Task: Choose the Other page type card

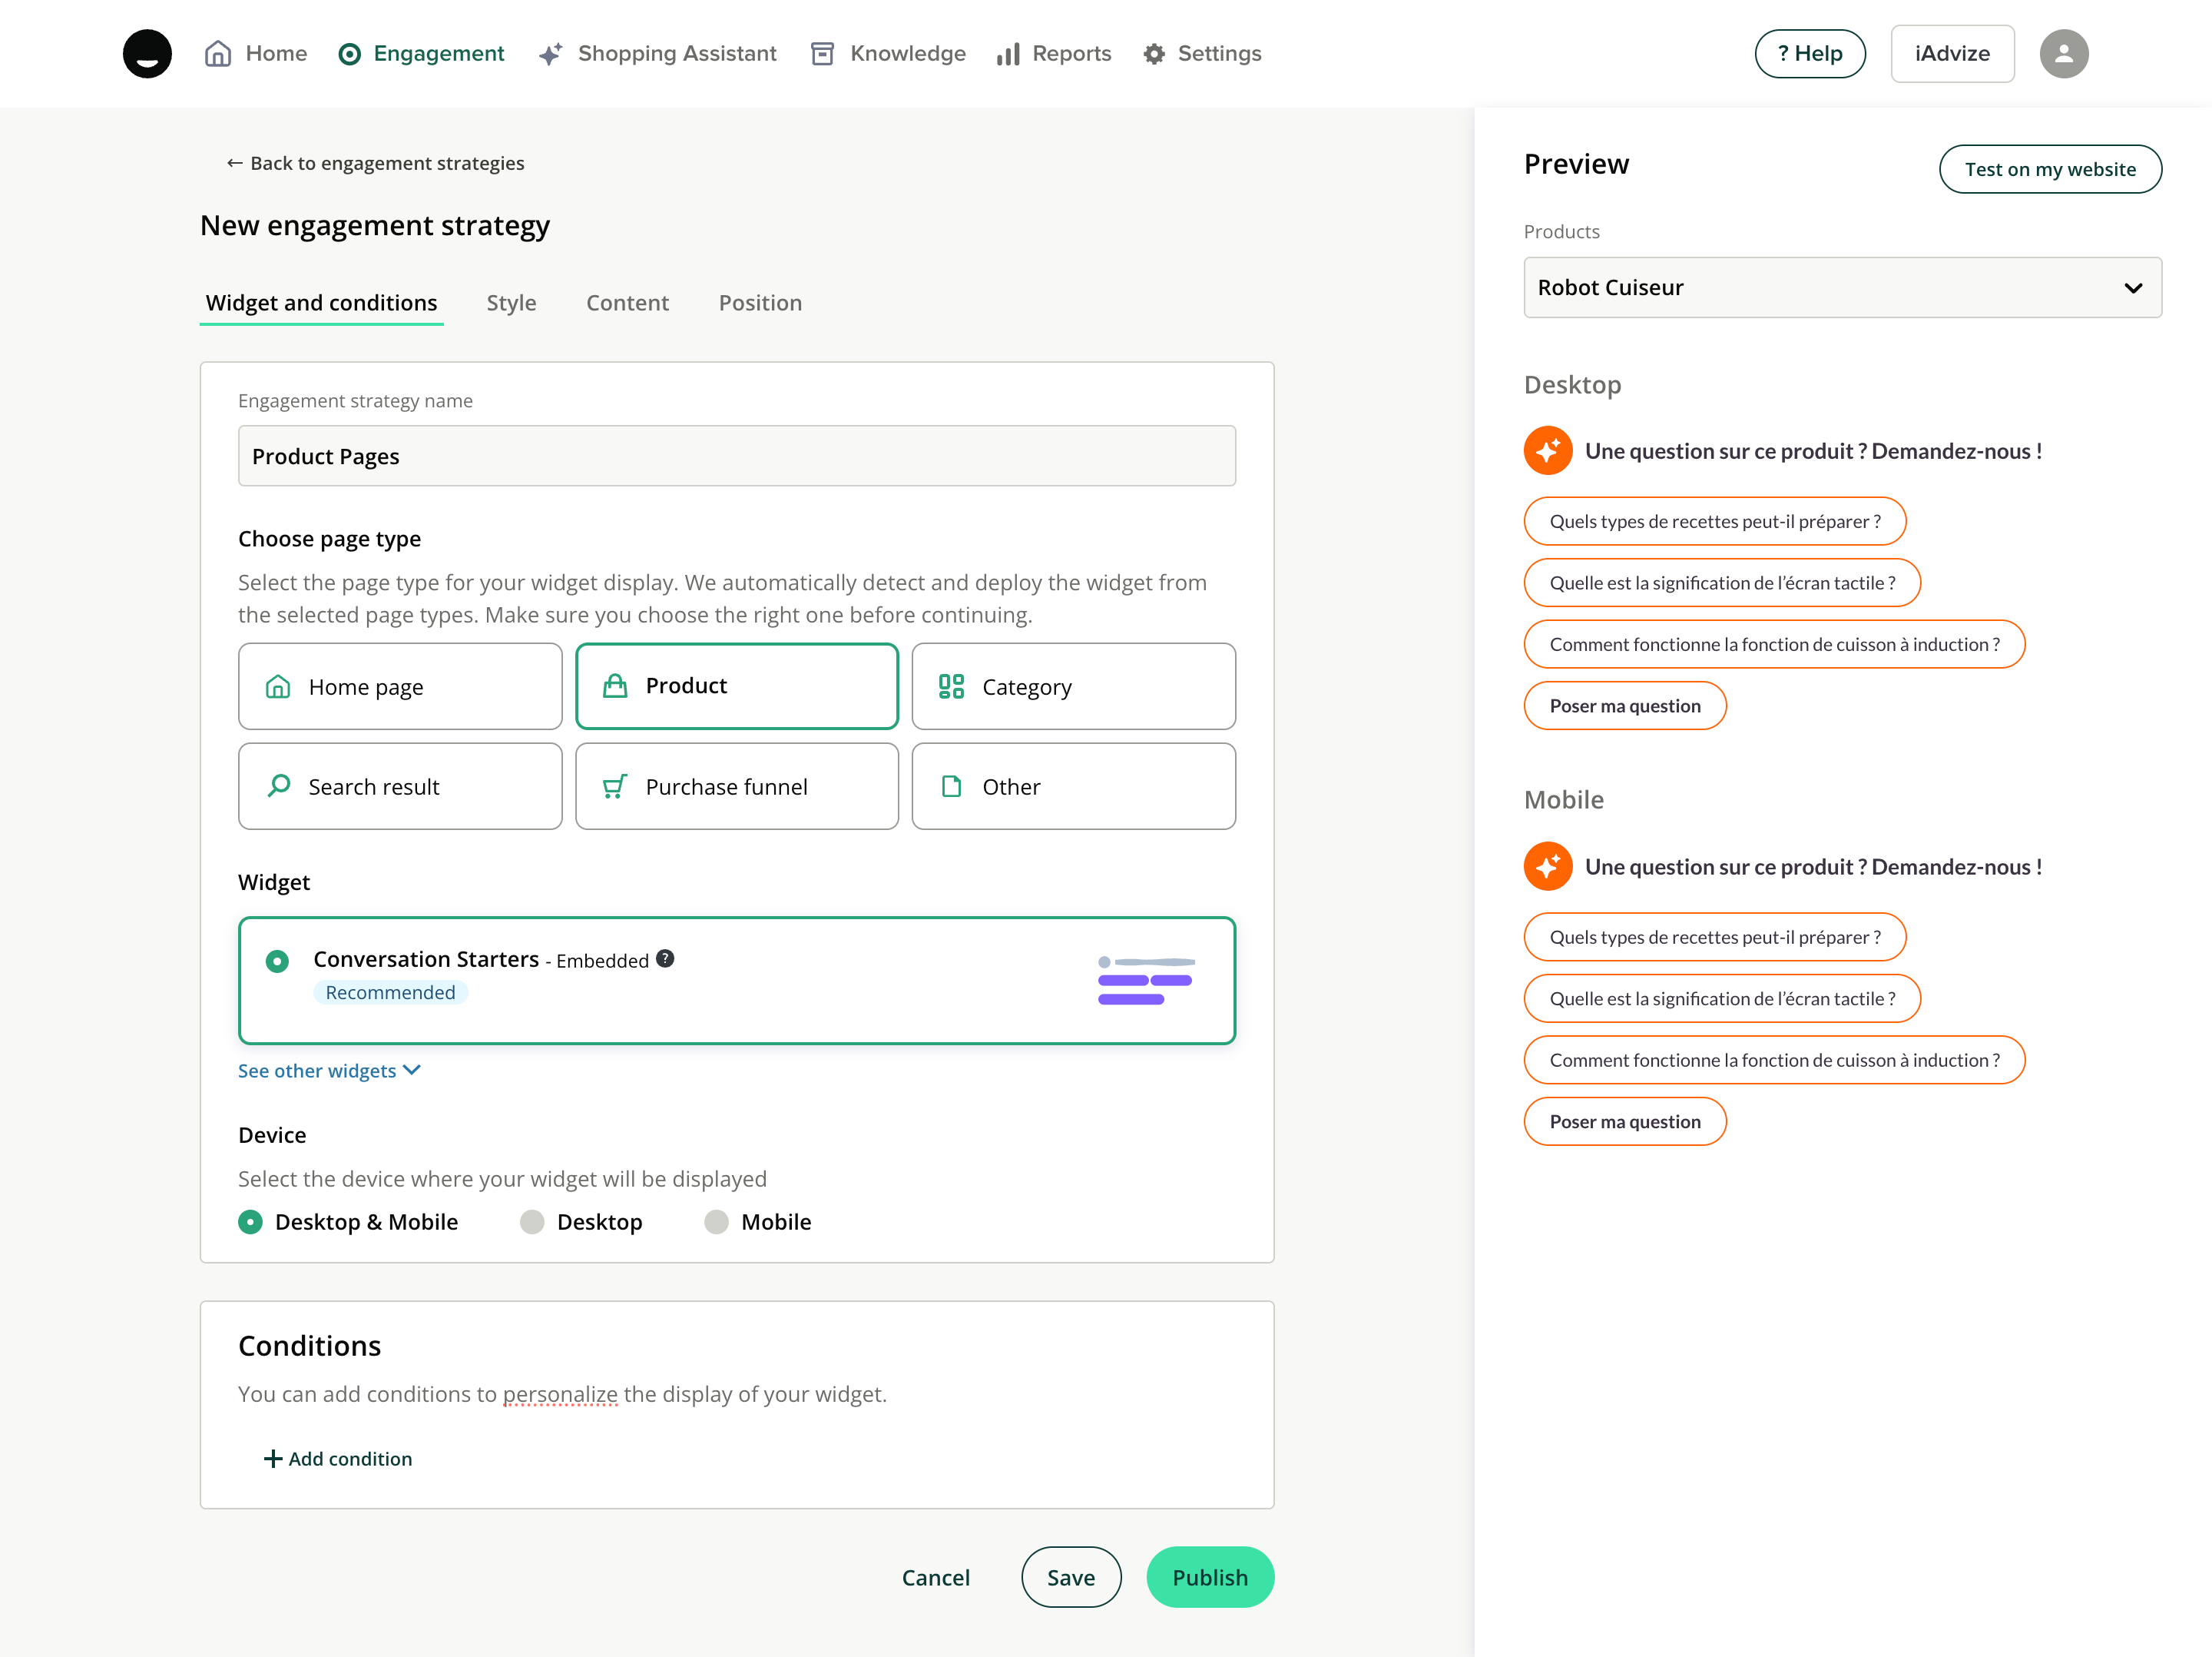Action: 1073,786
